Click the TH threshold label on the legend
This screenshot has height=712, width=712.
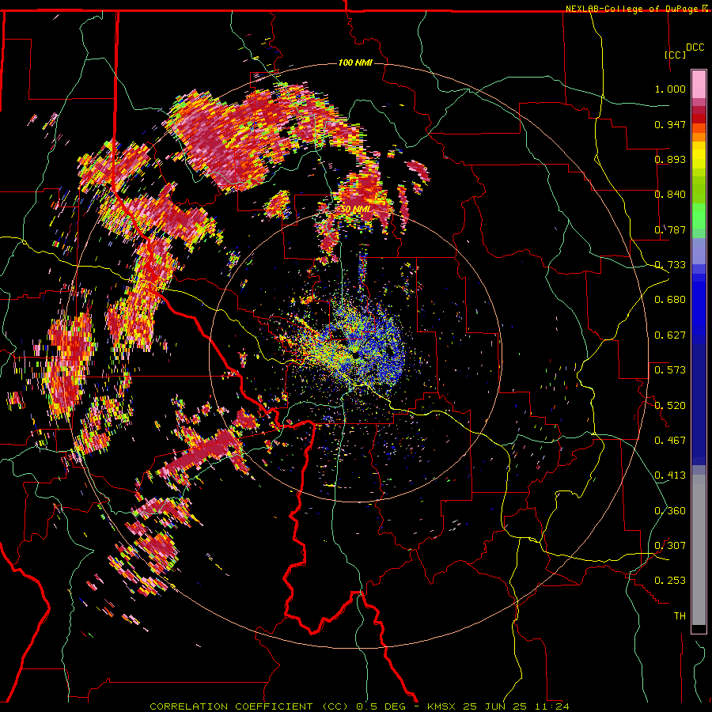(680, 616)
